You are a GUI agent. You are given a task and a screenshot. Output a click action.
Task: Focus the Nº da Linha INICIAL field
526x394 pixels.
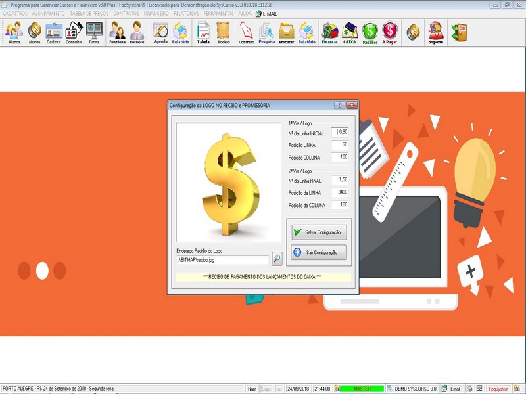click(x=340, y=133)
